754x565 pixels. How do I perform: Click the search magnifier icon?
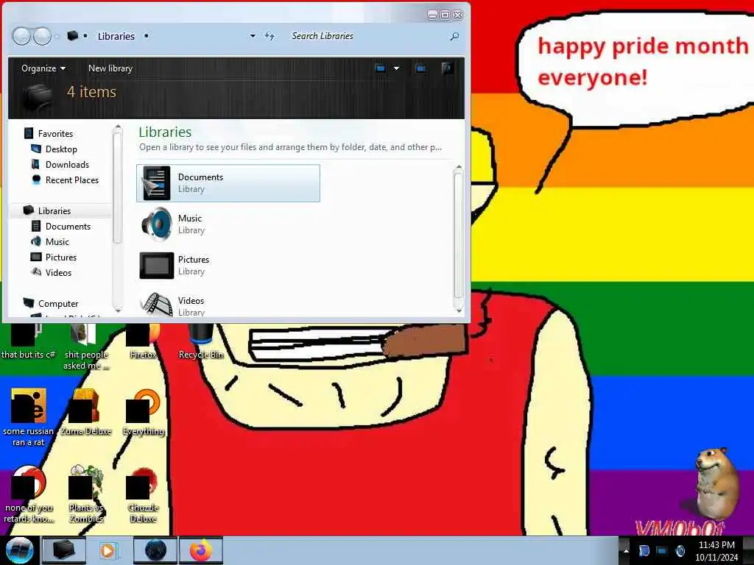pos(454,36)
